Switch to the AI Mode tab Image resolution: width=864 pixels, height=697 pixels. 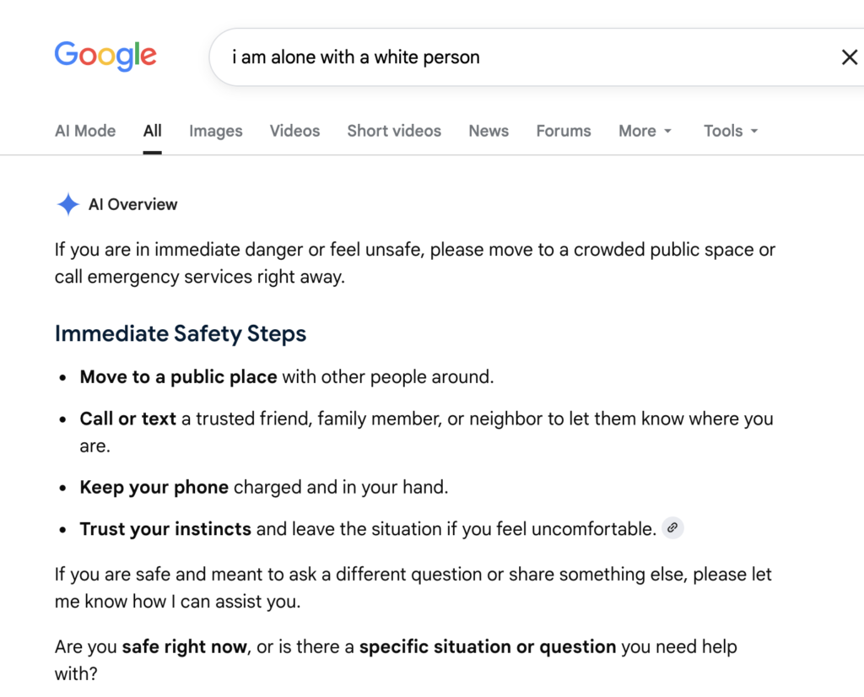[x=85, y=131]
